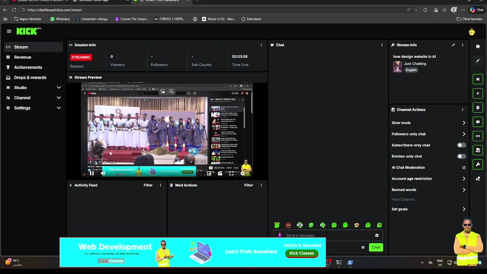Screen dimensions: 487x274
Task: Open Achievements page
Action: [x=33, y=67]
